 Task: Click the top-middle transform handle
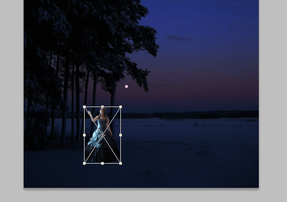[x=103, y=107]
